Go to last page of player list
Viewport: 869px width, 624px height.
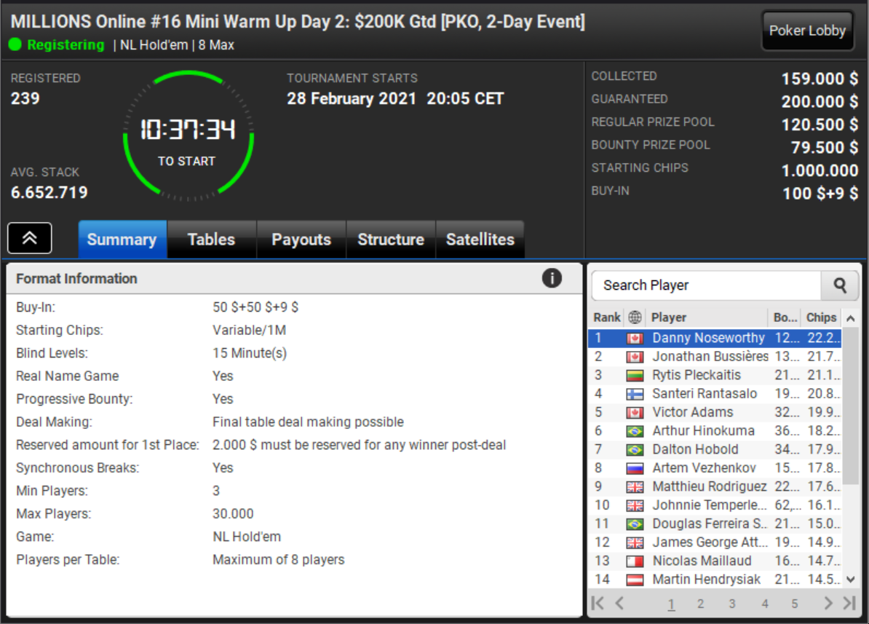(849, 603)
